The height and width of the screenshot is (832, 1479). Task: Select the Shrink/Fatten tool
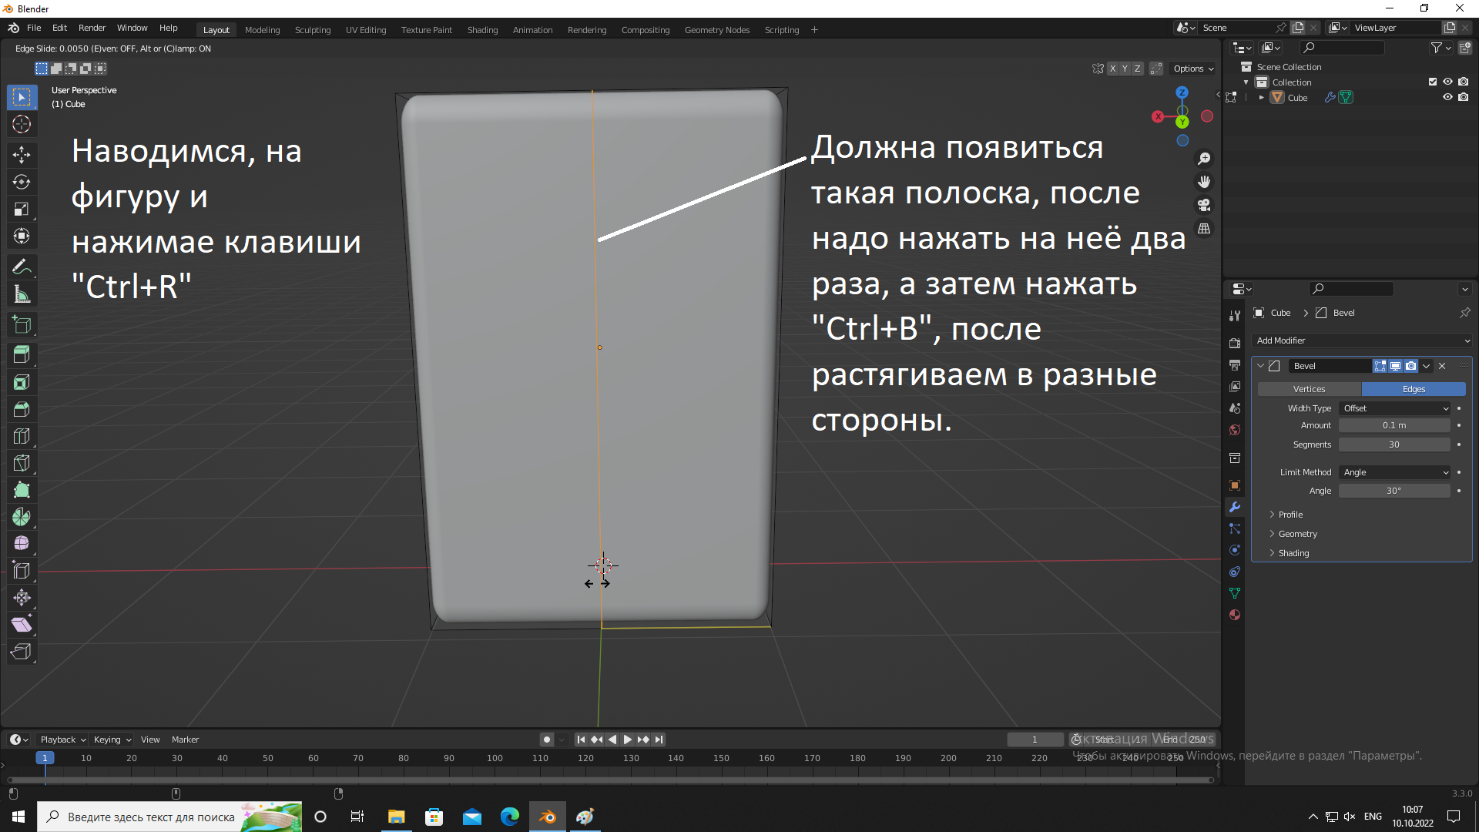coord(22,598)
